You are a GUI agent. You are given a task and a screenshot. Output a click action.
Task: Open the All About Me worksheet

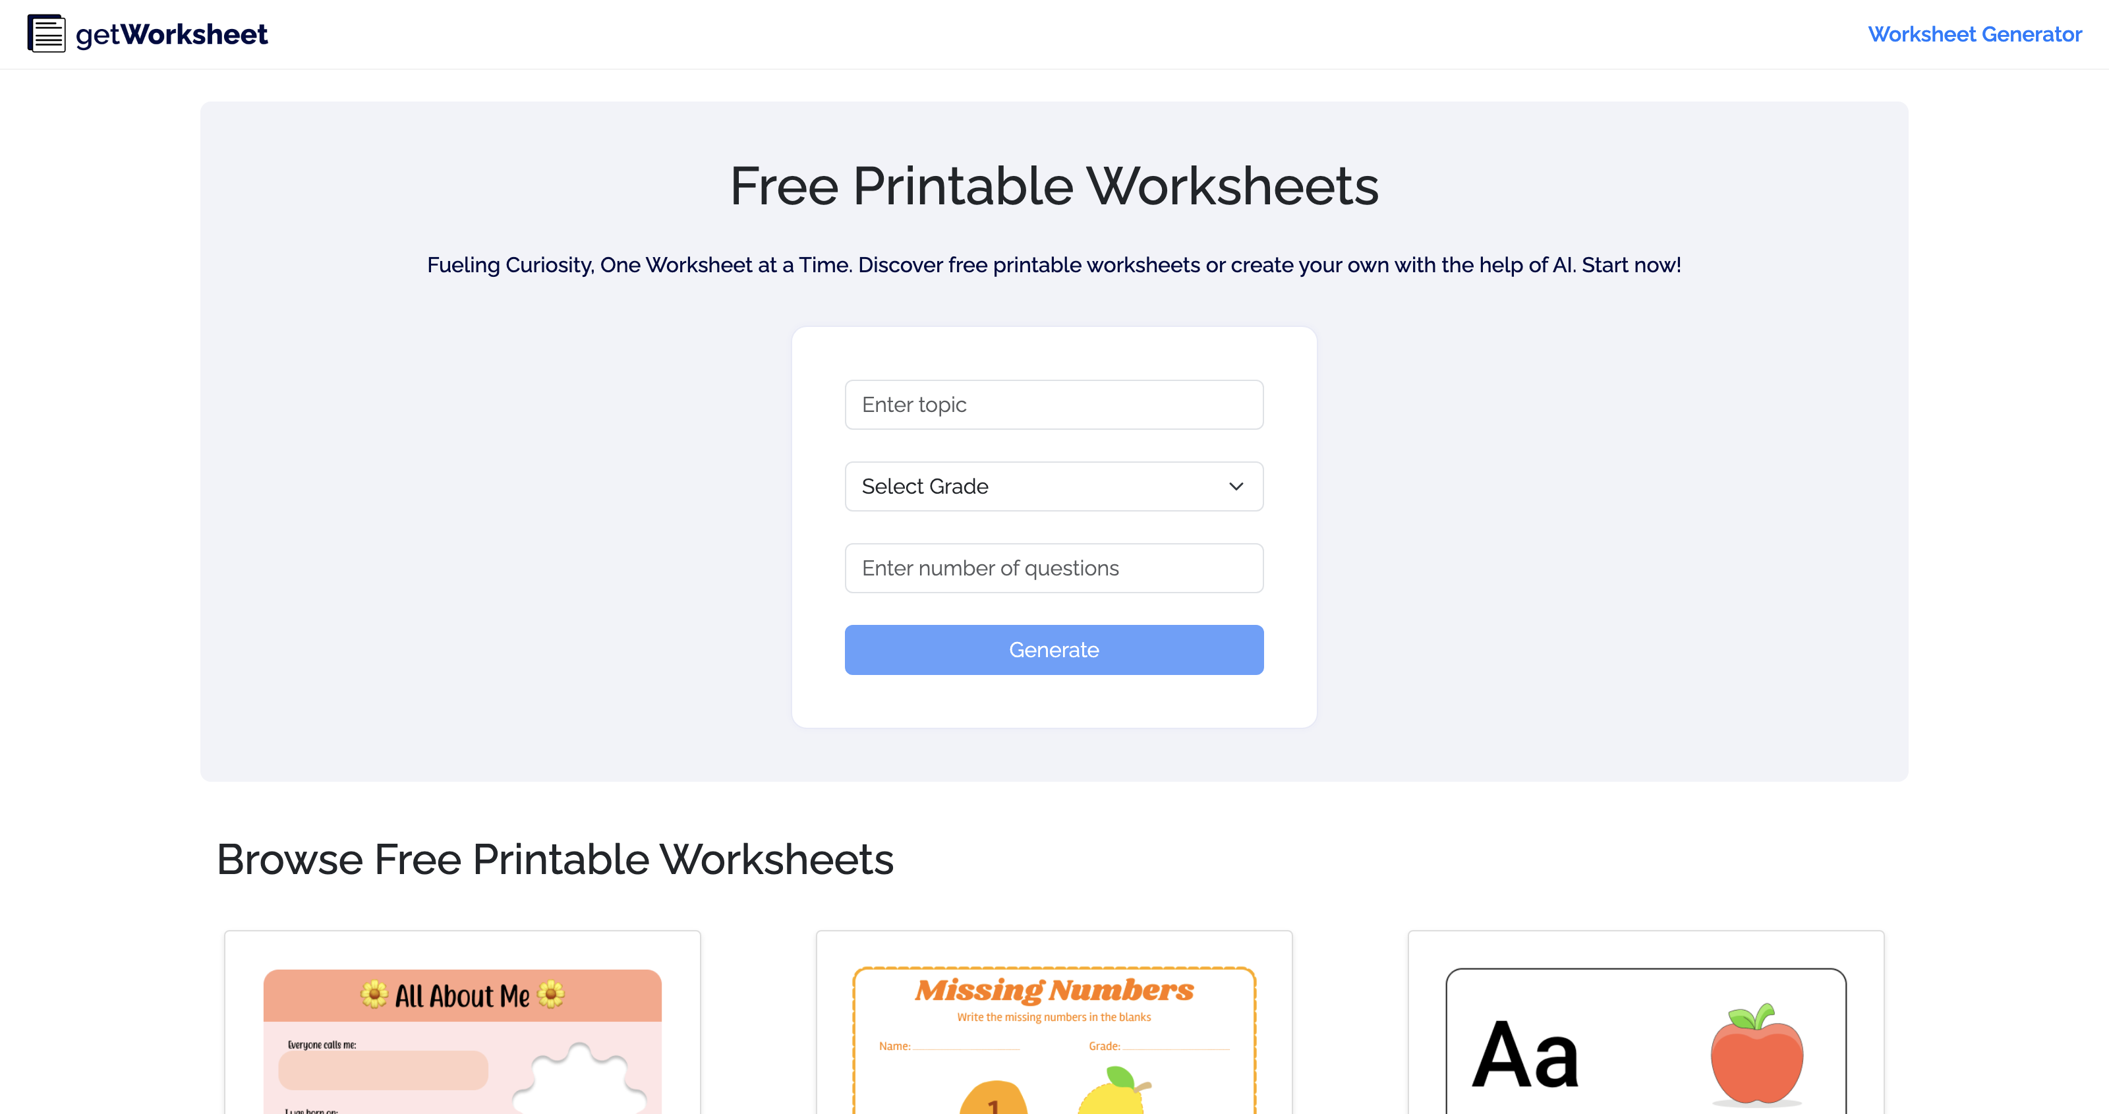click(463, 1024)
